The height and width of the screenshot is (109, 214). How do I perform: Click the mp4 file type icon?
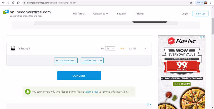(13, 48)
